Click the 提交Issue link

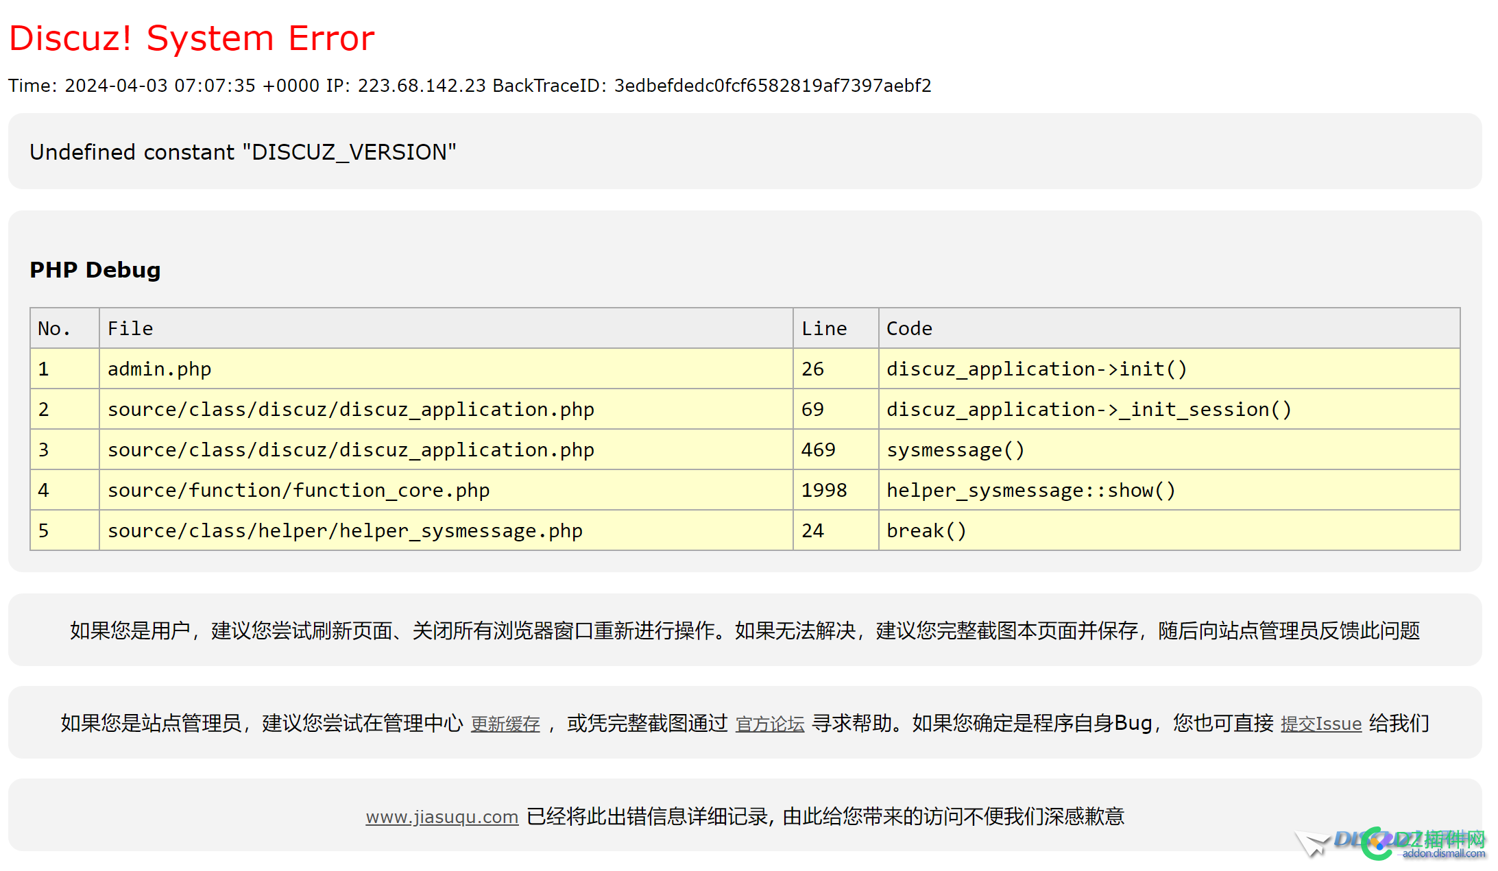[x=1321, y=724]
